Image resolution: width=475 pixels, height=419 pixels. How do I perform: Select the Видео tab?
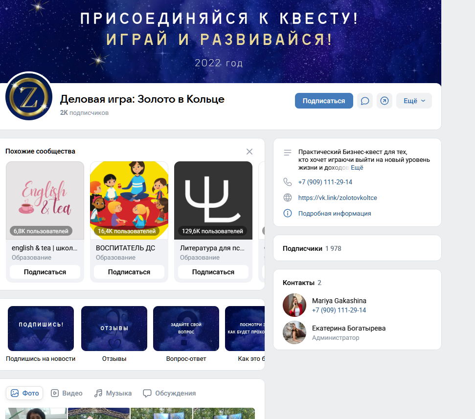click(67, 393)
